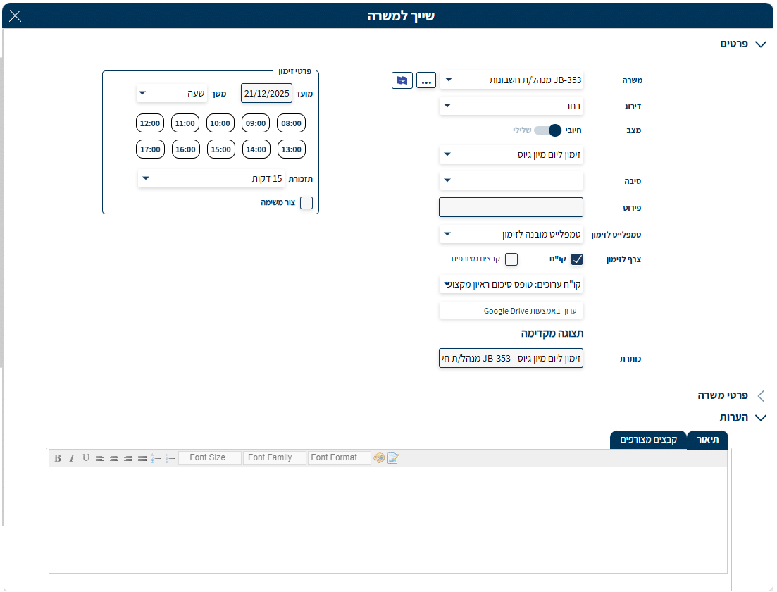Click the פירוט text input field
The width and height of the screenshot is (777, 592).
pos(511,207)
